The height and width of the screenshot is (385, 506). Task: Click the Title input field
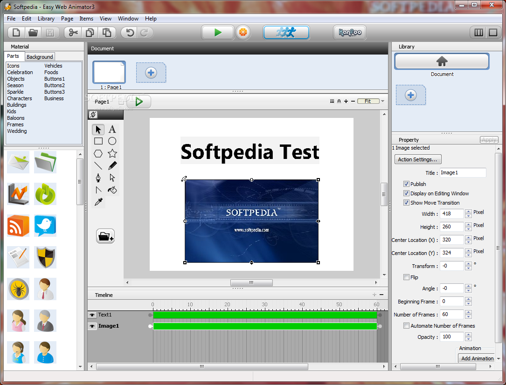coord(463,172)
